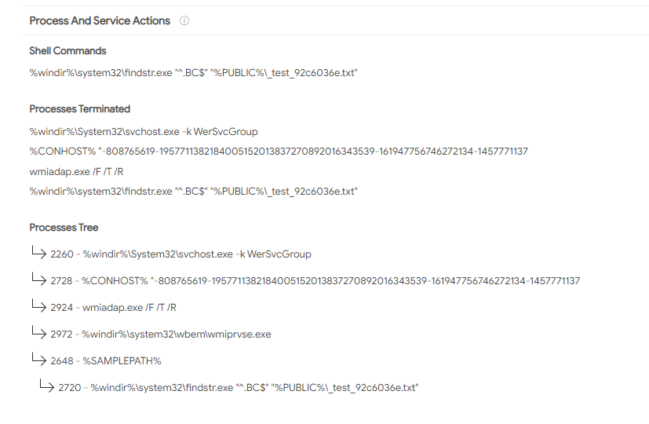This screenshot has width=649, height=424.
Task: Click the tree arrow beside wmiadap.exe 2924
Action: pos(39,305)
